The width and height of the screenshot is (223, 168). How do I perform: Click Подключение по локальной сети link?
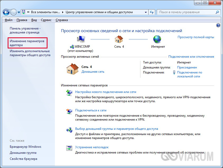(x=189, y=74)
